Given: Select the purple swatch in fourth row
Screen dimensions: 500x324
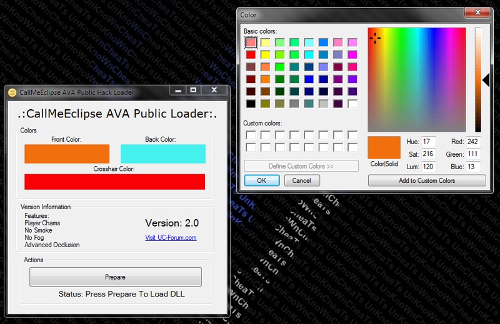Looking at the screenshot, I should click(338, 79).
